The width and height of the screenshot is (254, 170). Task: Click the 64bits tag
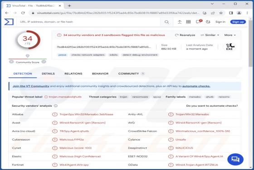tap(113, 55)
